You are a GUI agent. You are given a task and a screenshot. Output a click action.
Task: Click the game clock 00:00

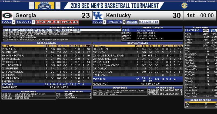click(x=207, y=15)
